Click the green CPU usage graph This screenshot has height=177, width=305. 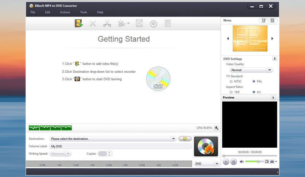(x=50, y=128)
